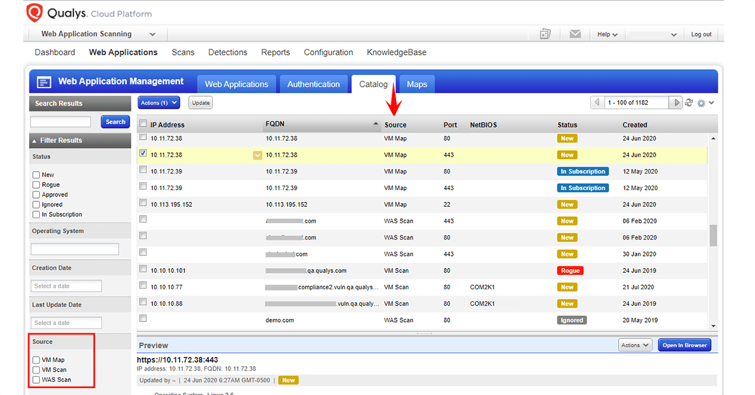
Task: Click the Creation Date input field
Action: pyautogui.click(x=66, y=286)
